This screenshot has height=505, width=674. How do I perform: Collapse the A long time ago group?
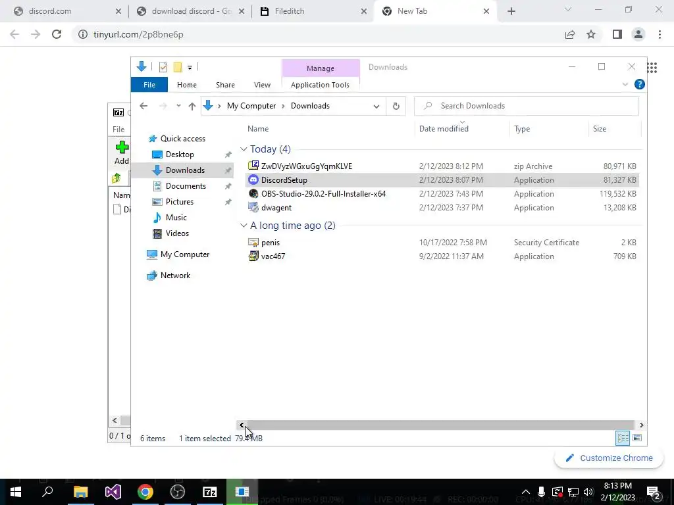coord(244,226)
